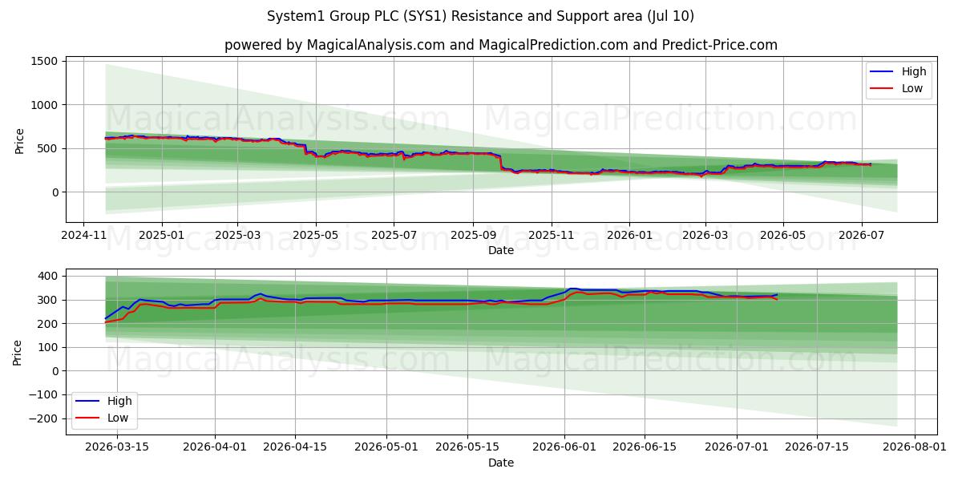Click the 2026-06-01 tick label
This screenshot has width=962, height=481.
(x=564, y=447)
